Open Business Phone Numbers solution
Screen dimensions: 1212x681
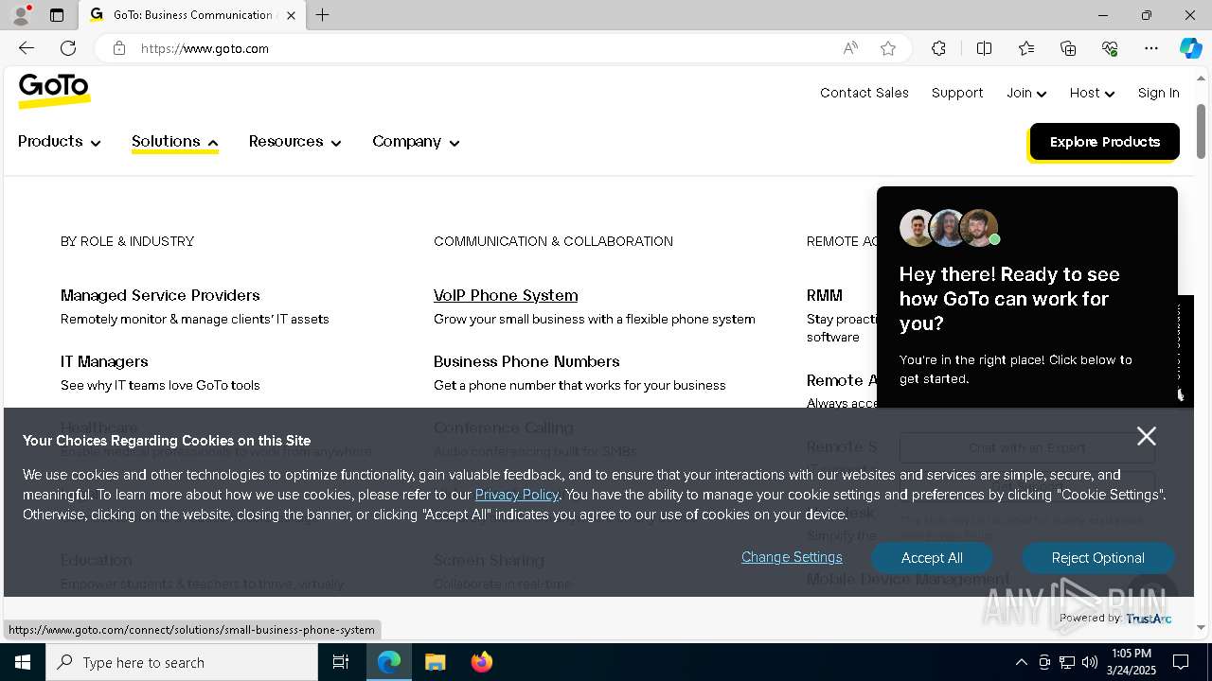pyautogui.click(x=526, y=361)
